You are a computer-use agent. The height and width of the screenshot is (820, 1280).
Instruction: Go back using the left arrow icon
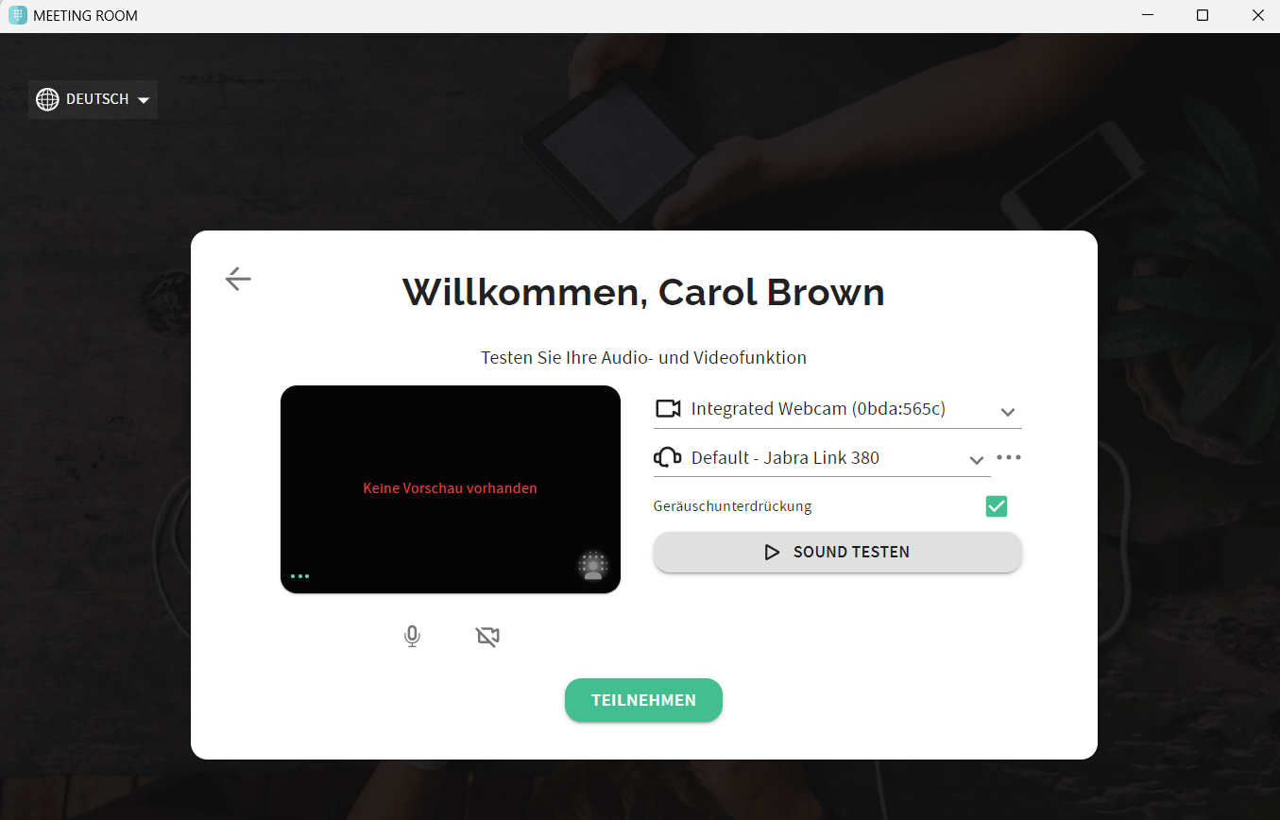(238, 279)
